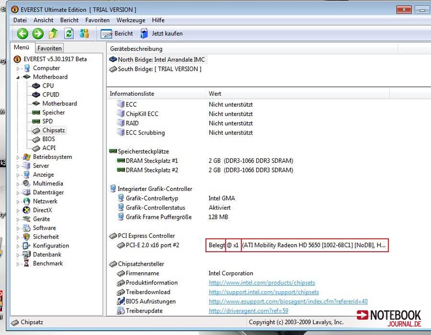The width and height of the screenshot is (431, 335).
Task: Click the EVEREST v5.30.1917 Beta root node
Action: click(55, 59)
